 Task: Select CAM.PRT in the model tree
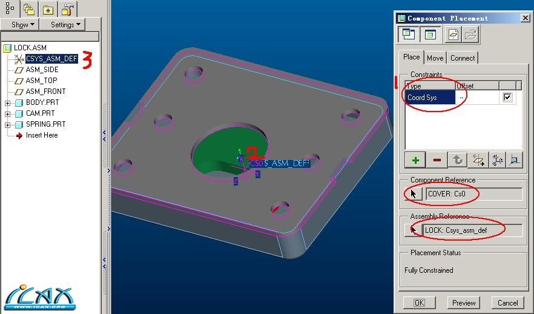(40, 113)
